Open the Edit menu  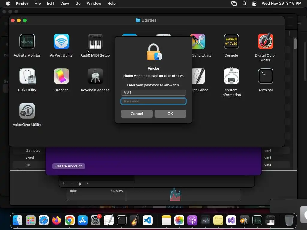click(x=50, y=4)
